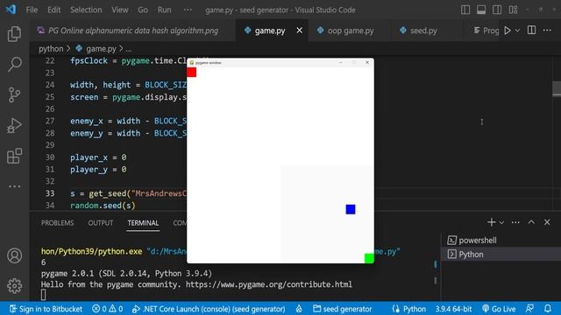
Task: Split the editor to the right
Action: [532, 31]
